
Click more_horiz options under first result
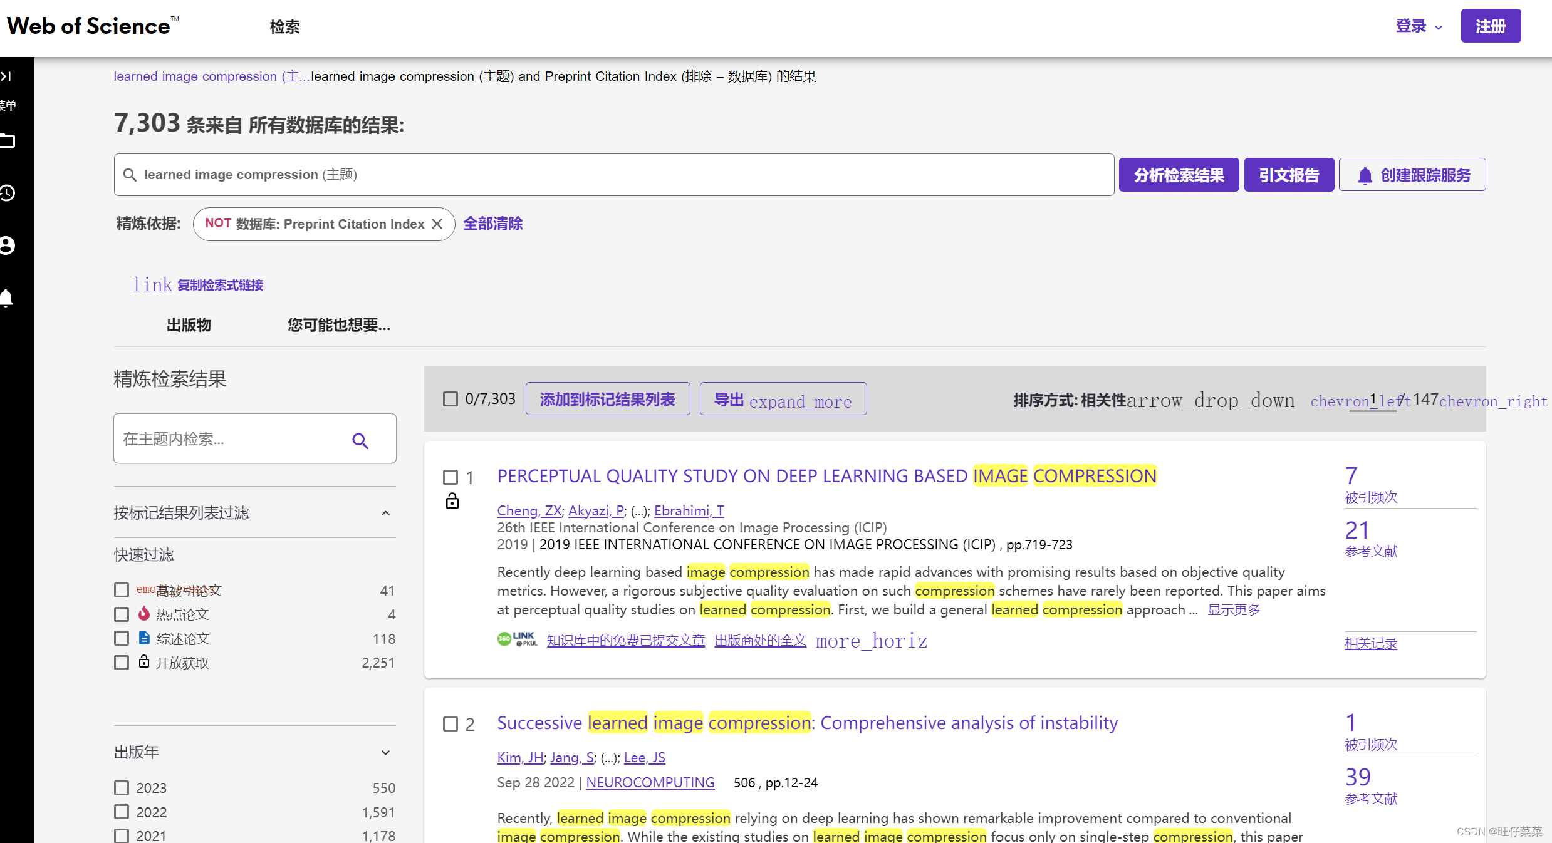[871, 641]
